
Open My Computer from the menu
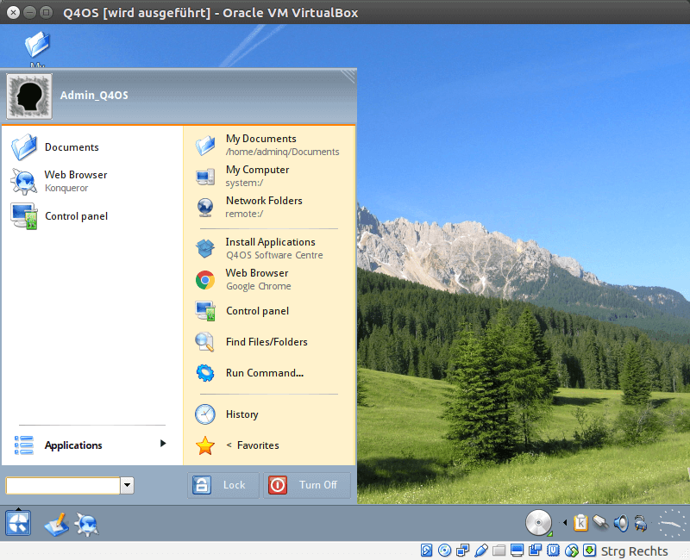pyautogui.click(x=256, y=176)
